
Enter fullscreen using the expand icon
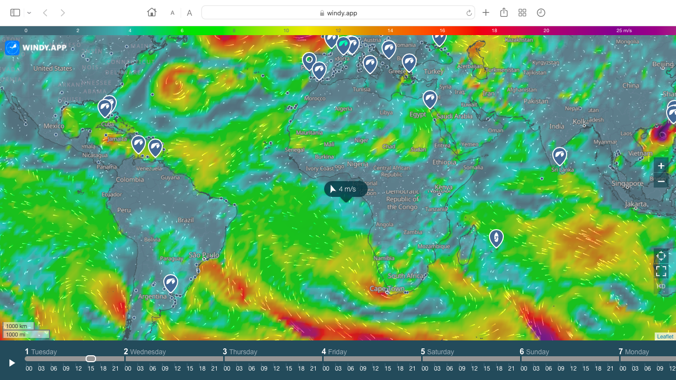661,271
